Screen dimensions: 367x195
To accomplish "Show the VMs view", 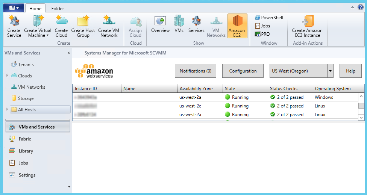I will [179, 24].
